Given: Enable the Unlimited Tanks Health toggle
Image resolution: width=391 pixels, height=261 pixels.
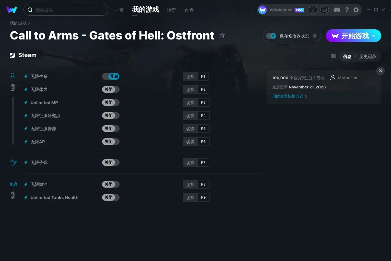Looking at the screenshot, I should 111,197.
